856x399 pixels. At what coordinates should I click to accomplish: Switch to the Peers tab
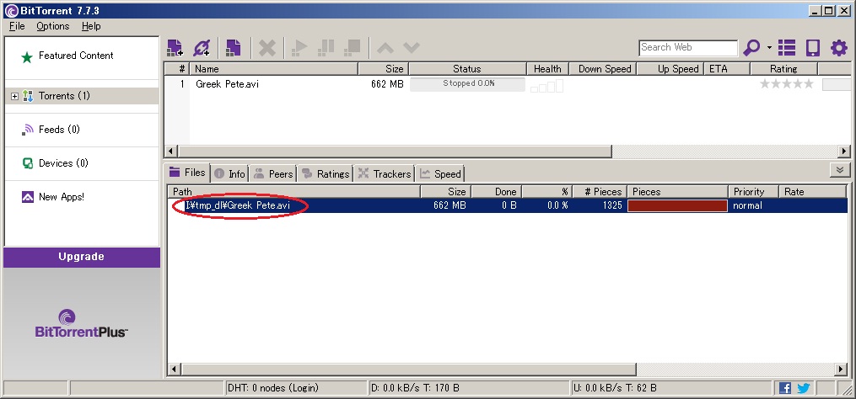pos(273,173)
